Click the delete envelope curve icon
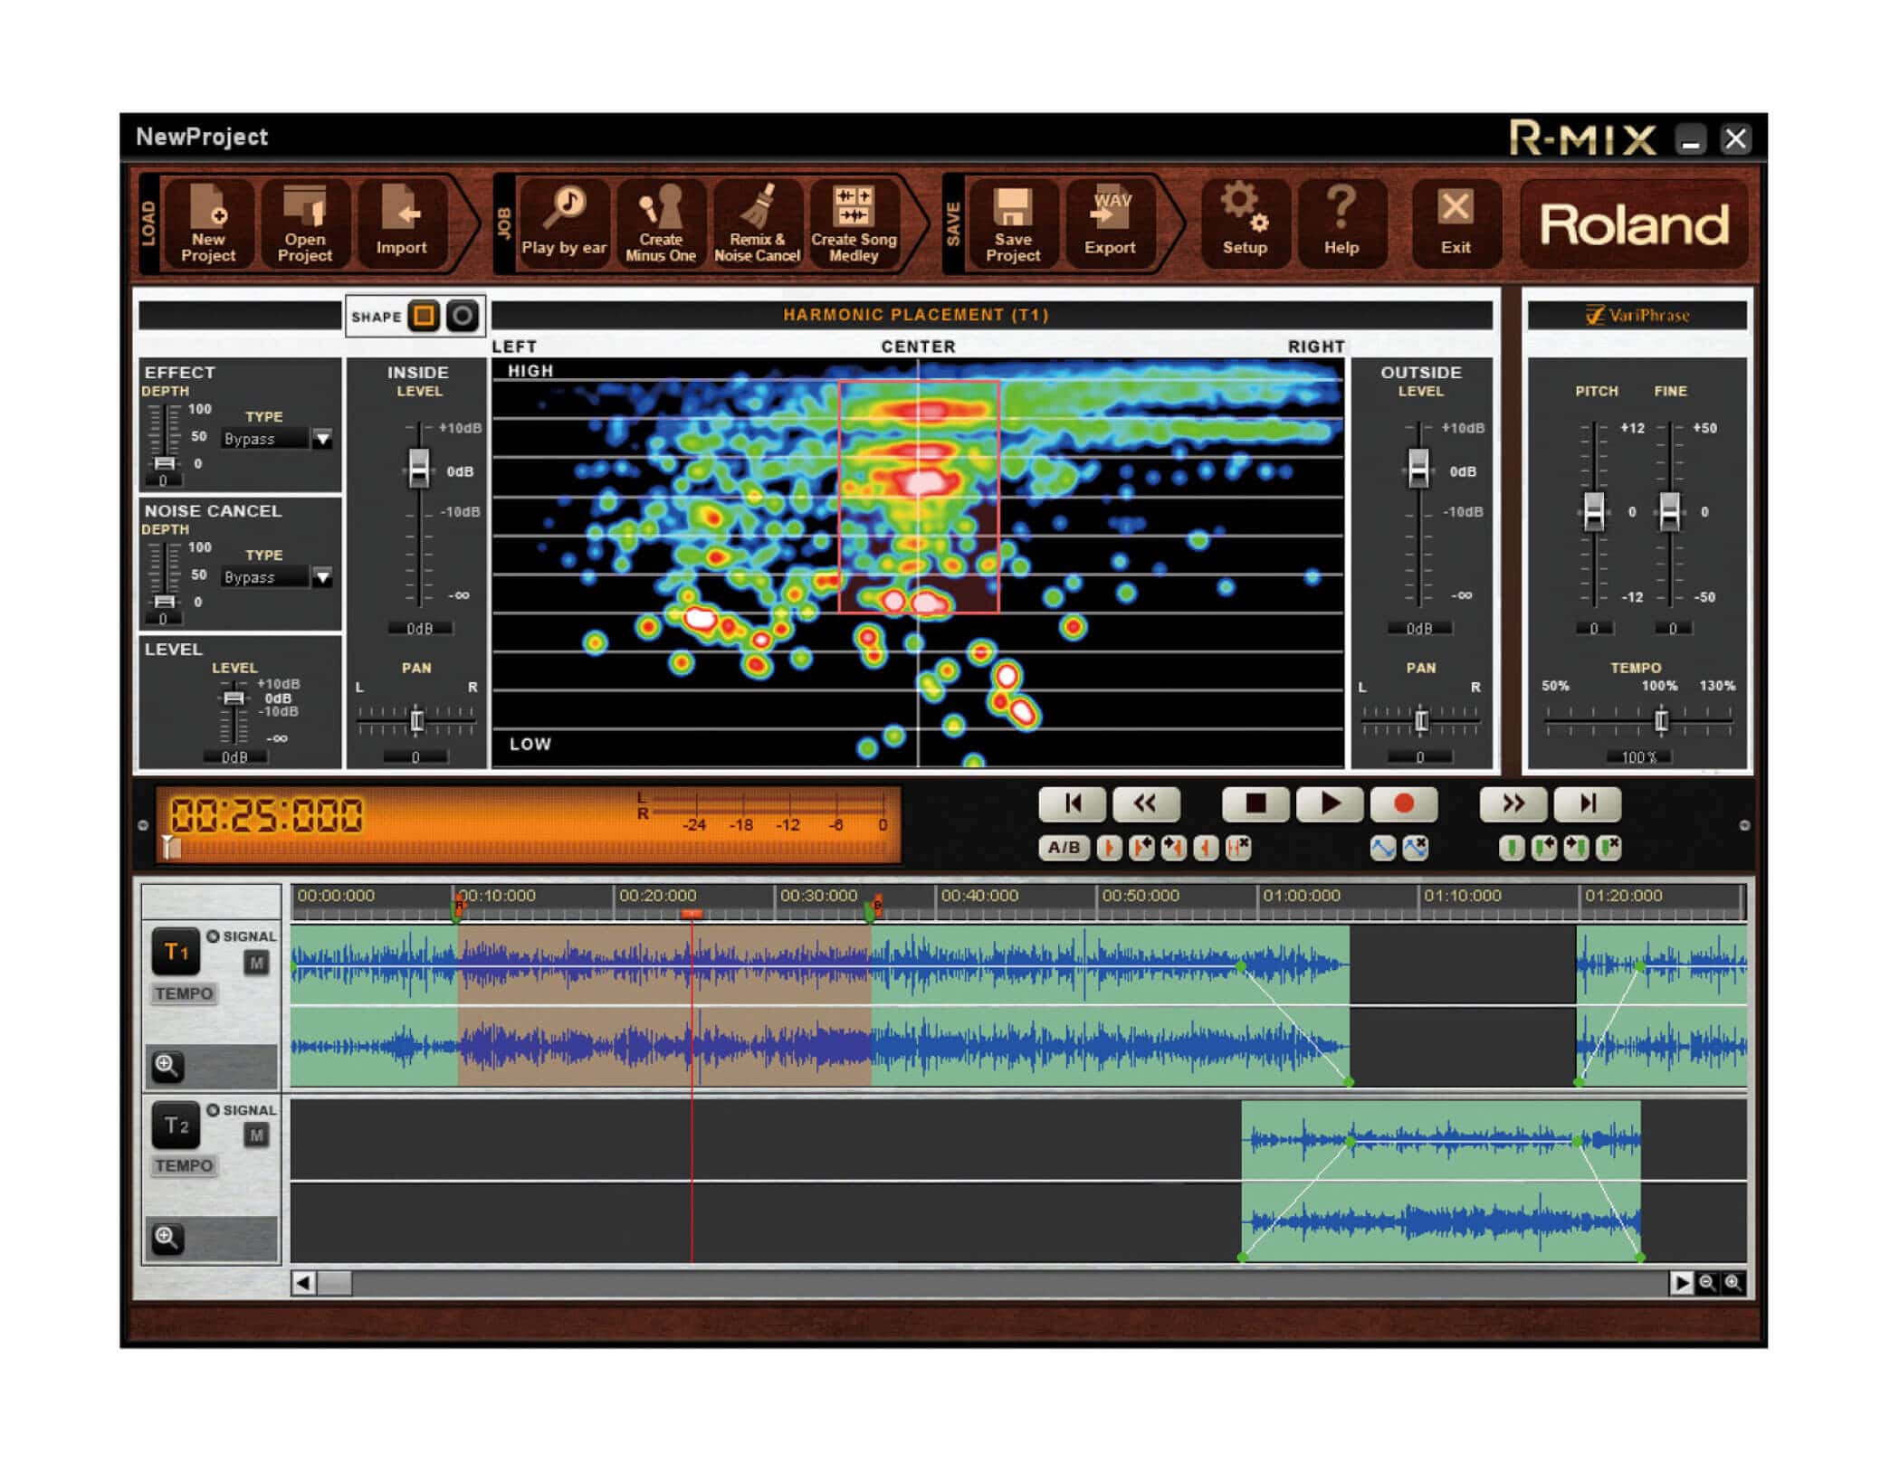This screenshot has height=1463, width=1890. point(1416,848)
